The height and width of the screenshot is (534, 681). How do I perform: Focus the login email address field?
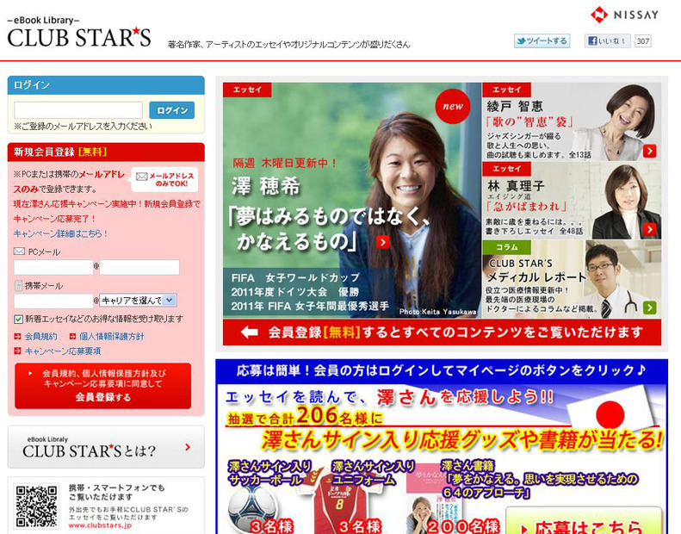78,110
